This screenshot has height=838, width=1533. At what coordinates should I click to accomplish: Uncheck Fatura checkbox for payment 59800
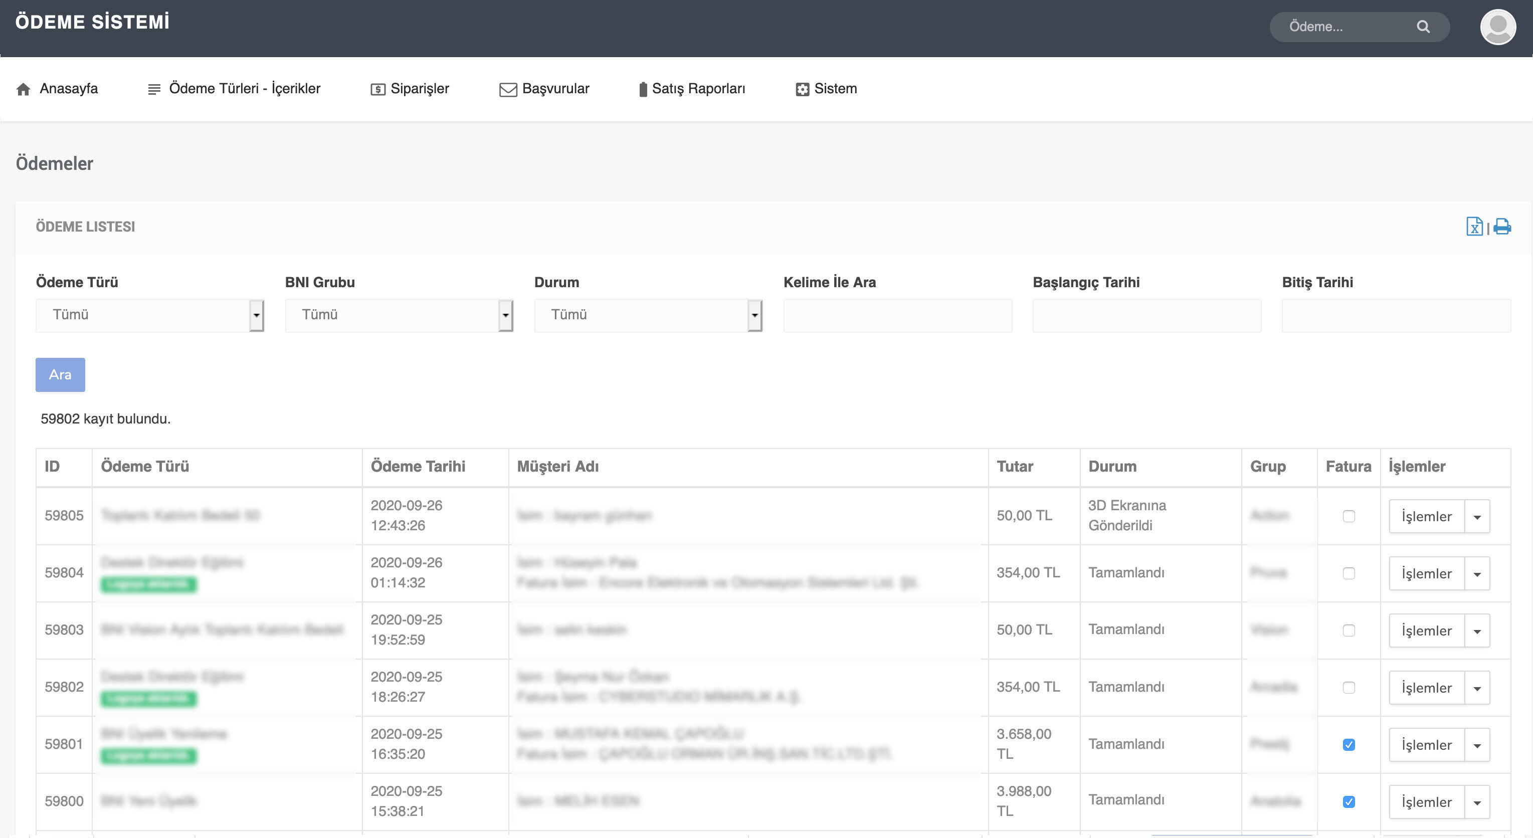[1349, 802]
